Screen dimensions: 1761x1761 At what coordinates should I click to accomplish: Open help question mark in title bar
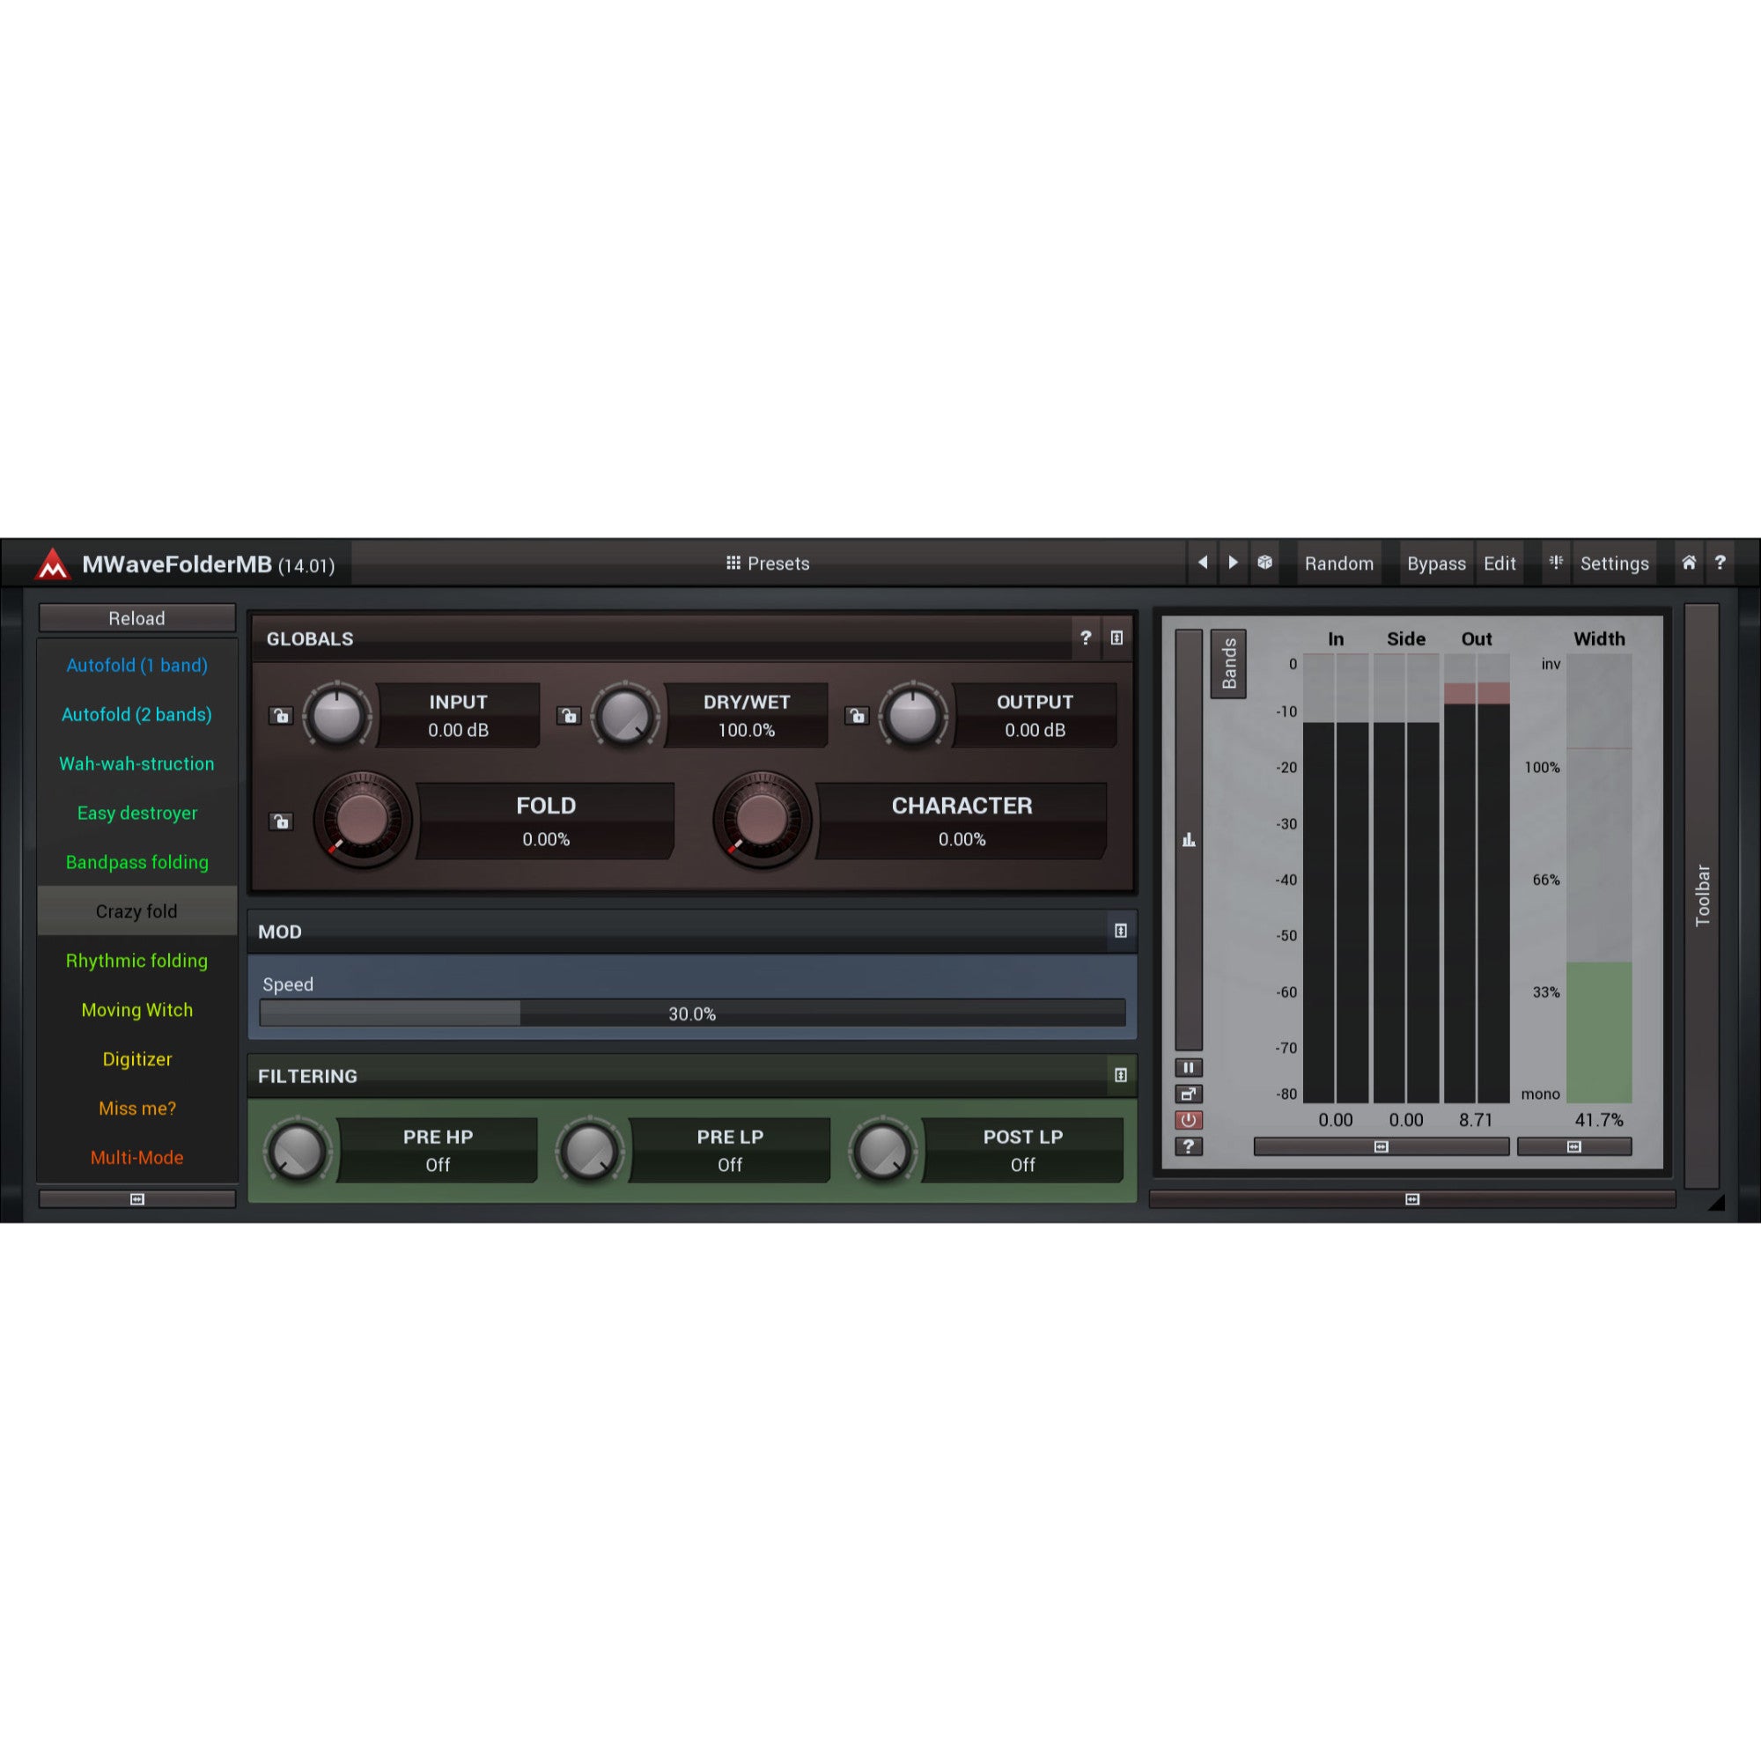click(x=1720, y=563)
